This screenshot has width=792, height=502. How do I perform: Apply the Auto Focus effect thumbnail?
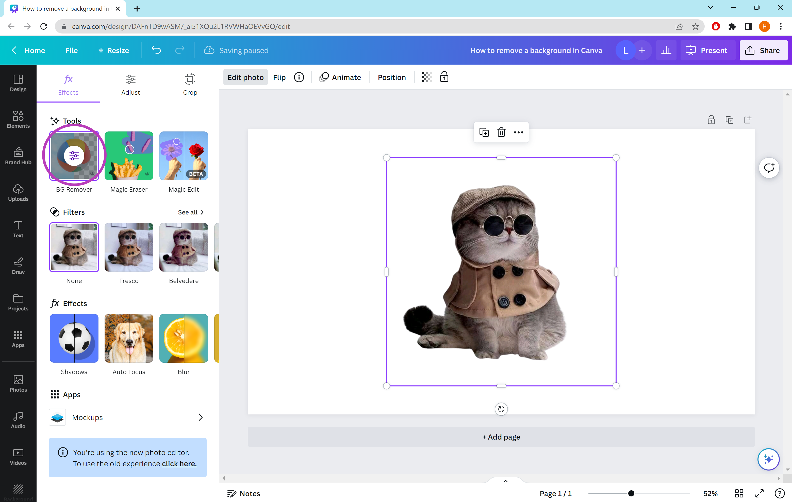tap(129, 338)
